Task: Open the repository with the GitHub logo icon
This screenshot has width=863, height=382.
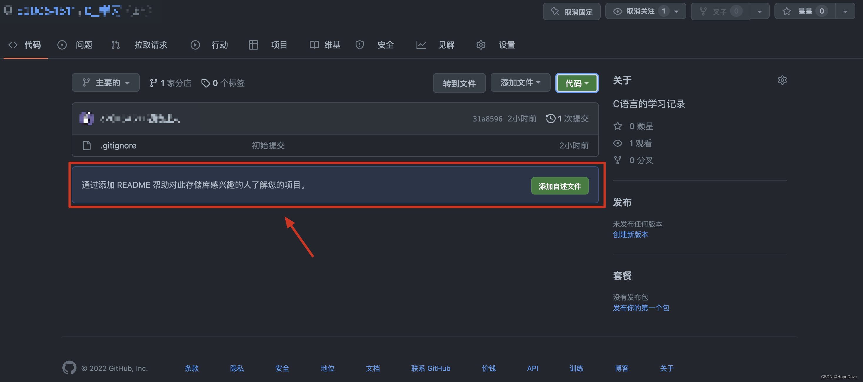Action: tap(7, 10)
